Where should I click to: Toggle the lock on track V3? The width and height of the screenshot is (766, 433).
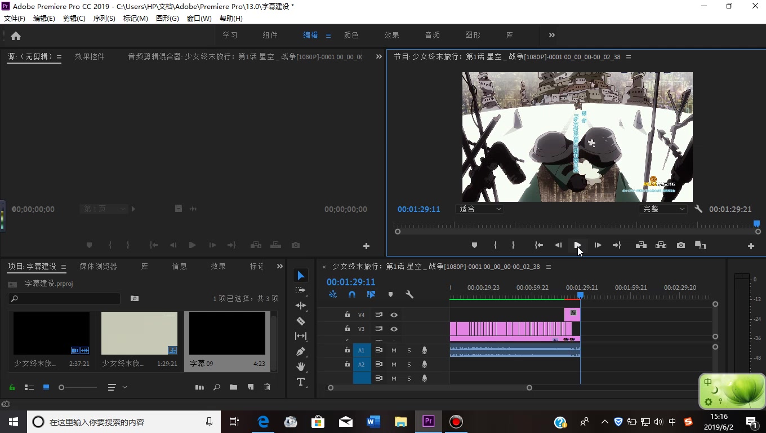[x=348, y=329]
